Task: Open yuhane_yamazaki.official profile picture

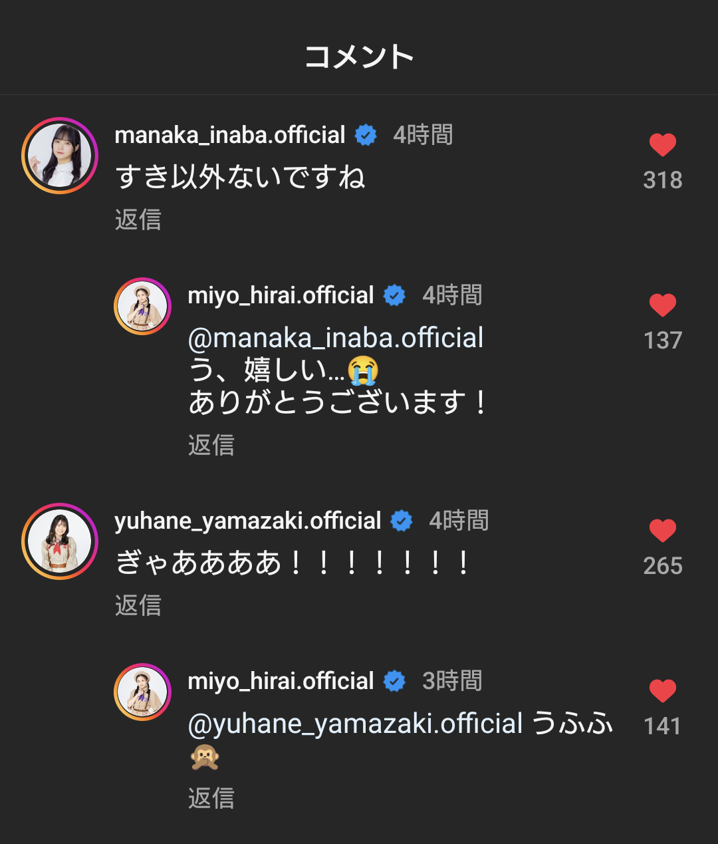Action: click(60, 541)
